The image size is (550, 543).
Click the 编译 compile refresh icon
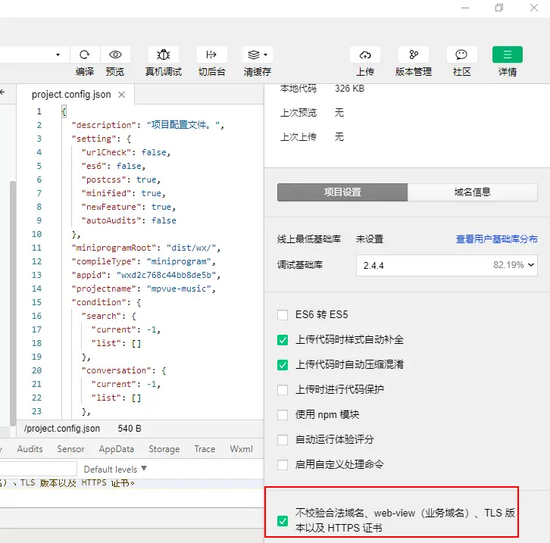click(85, 55)
